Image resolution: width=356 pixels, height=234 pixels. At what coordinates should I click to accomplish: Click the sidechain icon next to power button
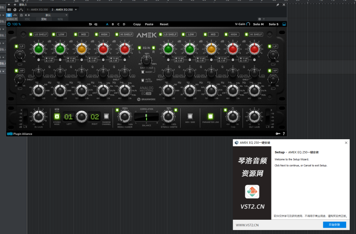[x=15, y=15]
